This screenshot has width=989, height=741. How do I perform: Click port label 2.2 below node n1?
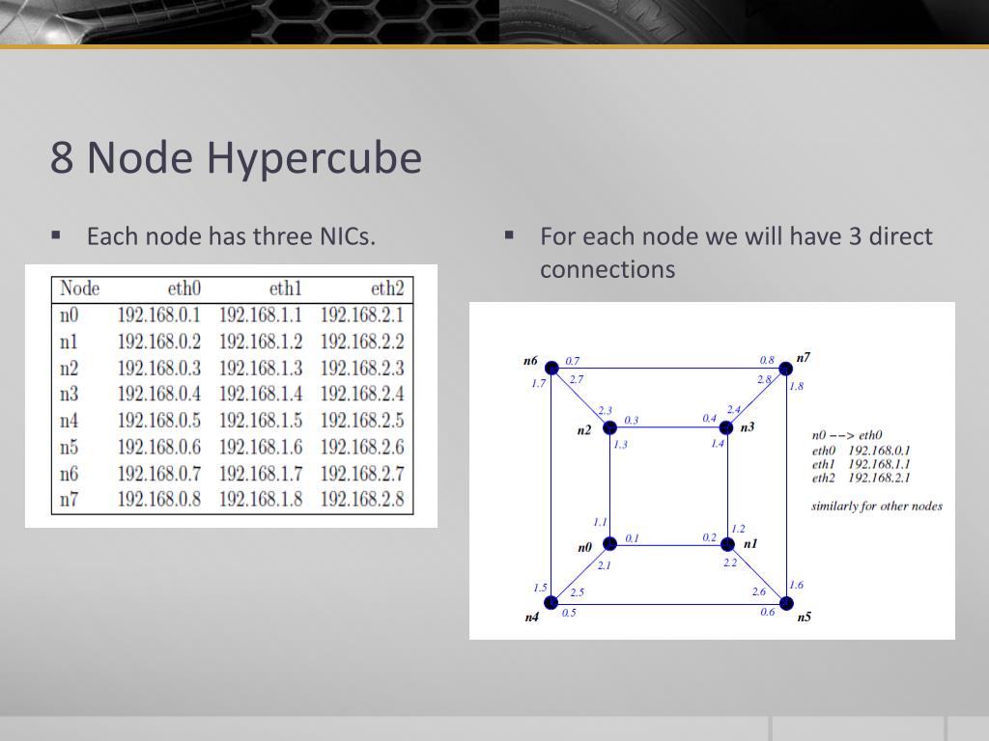[x=730, y=563]
